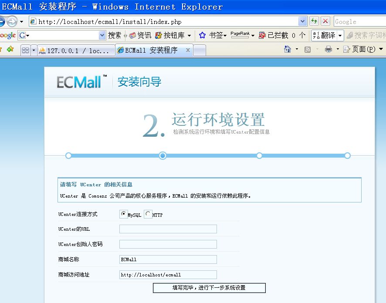The height and width of the screenshot is (303, 386).
Task: Close the ECMall 安装程序 tab
Action: (188, 50)
